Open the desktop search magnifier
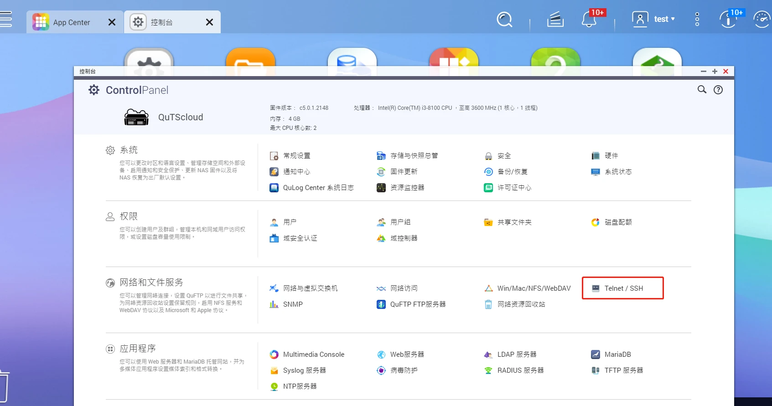 (505, 20)
